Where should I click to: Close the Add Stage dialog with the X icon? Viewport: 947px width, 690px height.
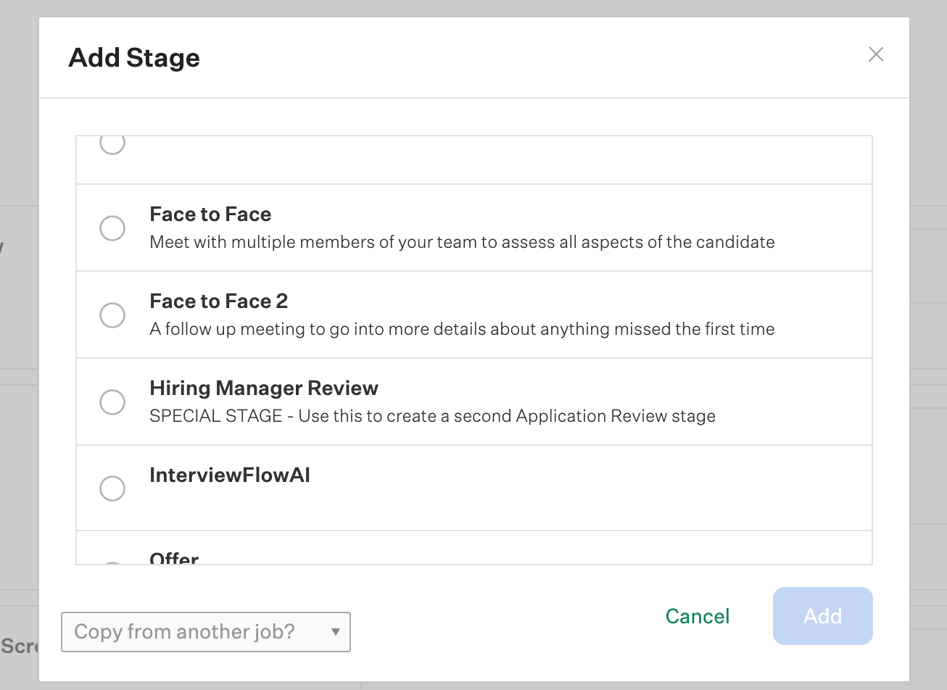pos(876,54)
